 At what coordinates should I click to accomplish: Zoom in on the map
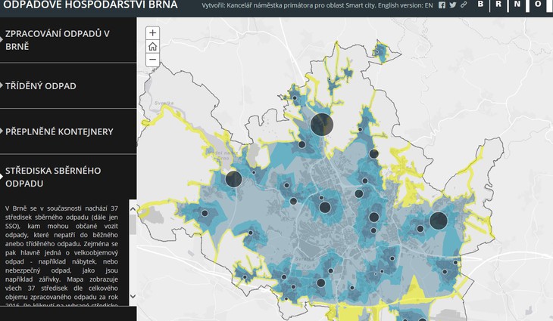pyautogui.click(x=152, y=33)
